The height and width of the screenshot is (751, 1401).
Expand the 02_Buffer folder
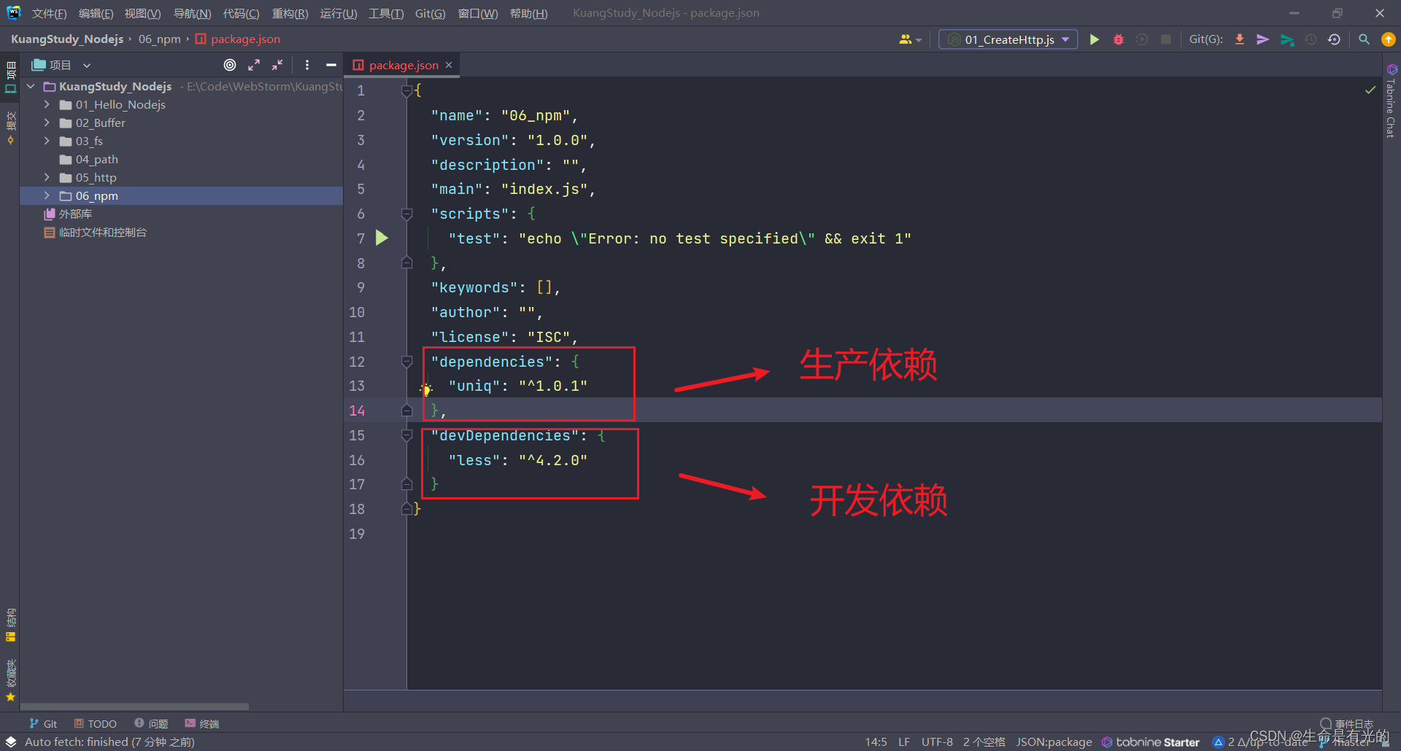tap(47, 122)
